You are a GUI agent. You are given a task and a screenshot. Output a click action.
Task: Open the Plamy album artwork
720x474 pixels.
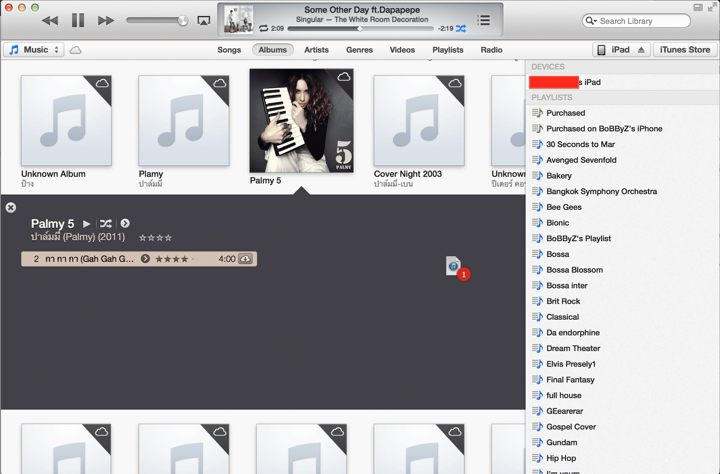coord(184,121)
